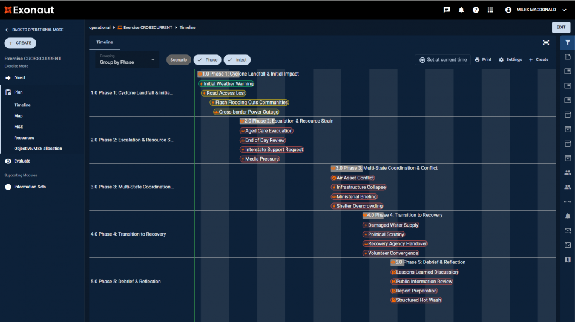
Task: Open the help question mark icon
Action: click(x=476, y=10)
